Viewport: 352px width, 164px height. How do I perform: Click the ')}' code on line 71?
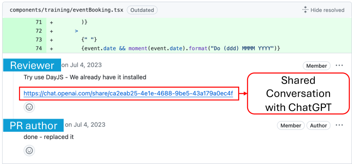point(84,22)
